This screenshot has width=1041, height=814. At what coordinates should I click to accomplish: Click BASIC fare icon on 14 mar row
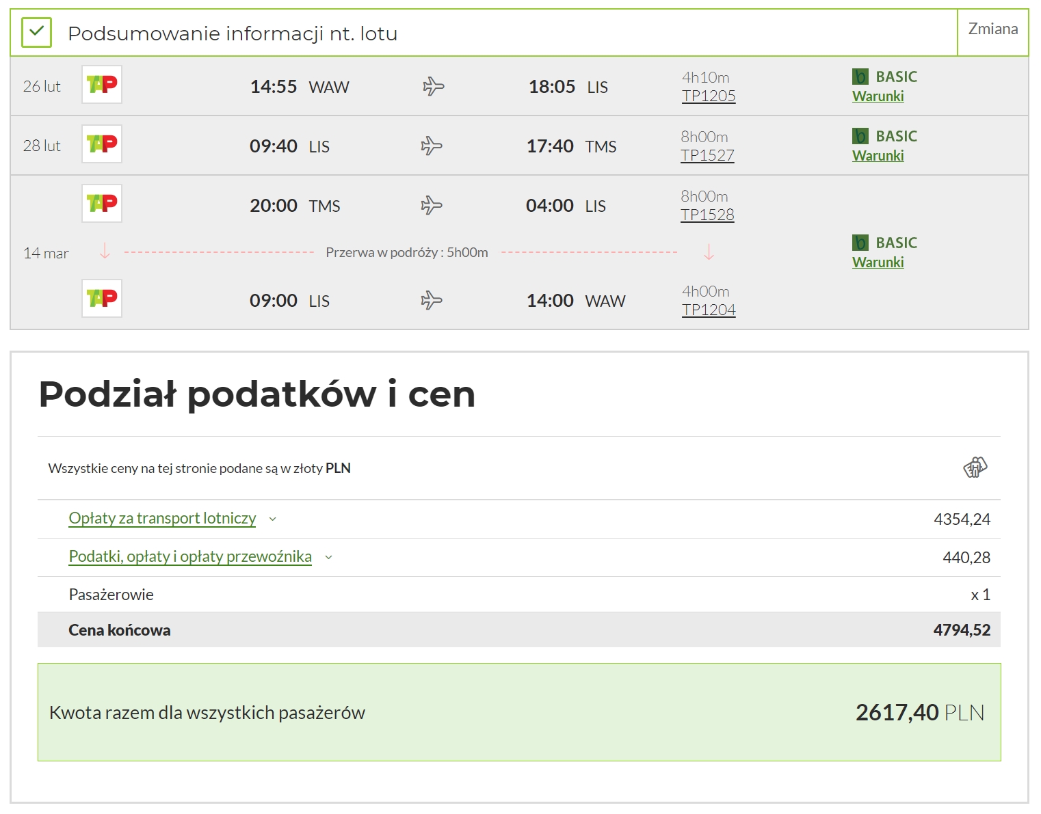[860, 243]
